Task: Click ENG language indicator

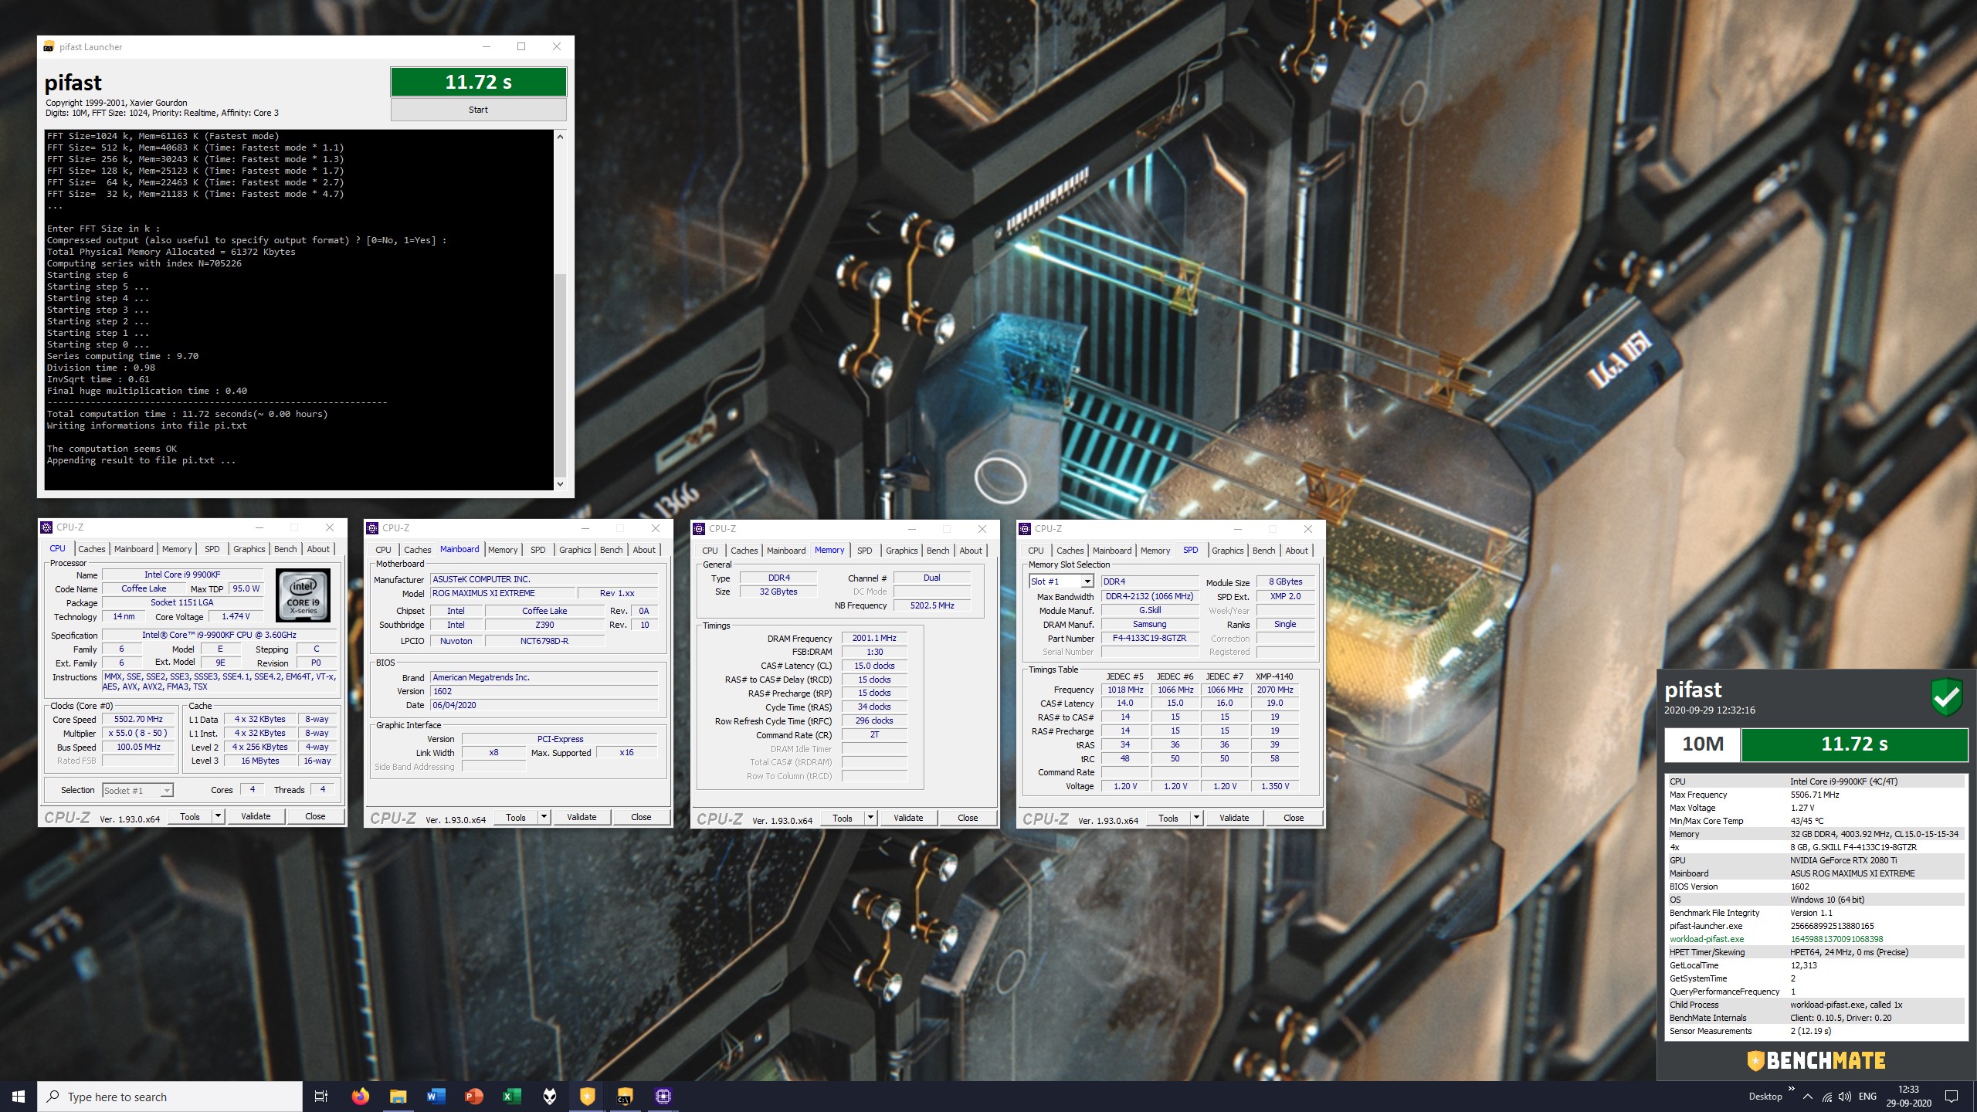Action: click(x=1867, y=1097)
